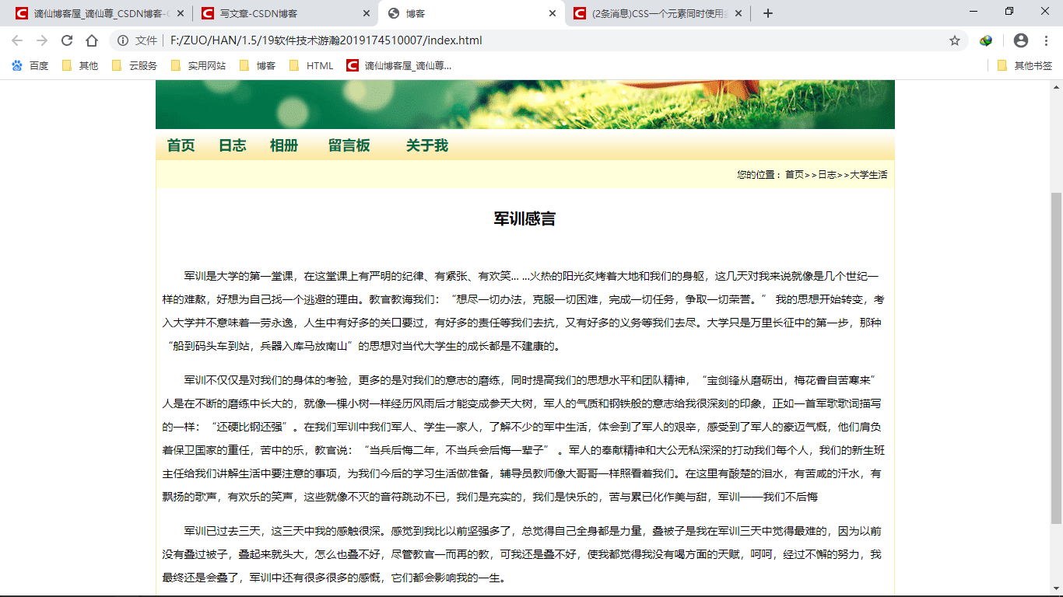1063x597 pixels.
Task: Click the article title 军训感言
Action: click(x=524, y=219)
